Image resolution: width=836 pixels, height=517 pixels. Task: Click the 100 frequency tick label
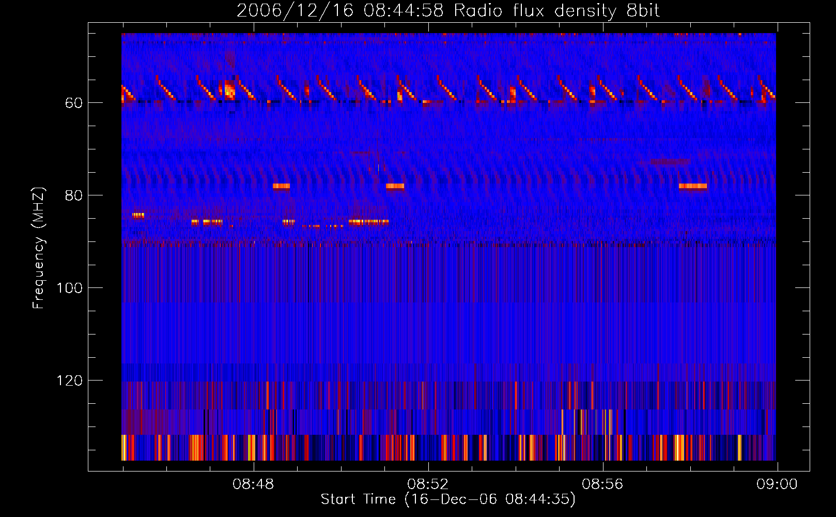(x=70, y=288)
